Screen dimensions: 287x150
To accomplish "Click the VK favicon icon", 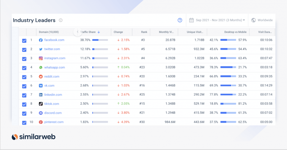I will [x=41, y=85].
